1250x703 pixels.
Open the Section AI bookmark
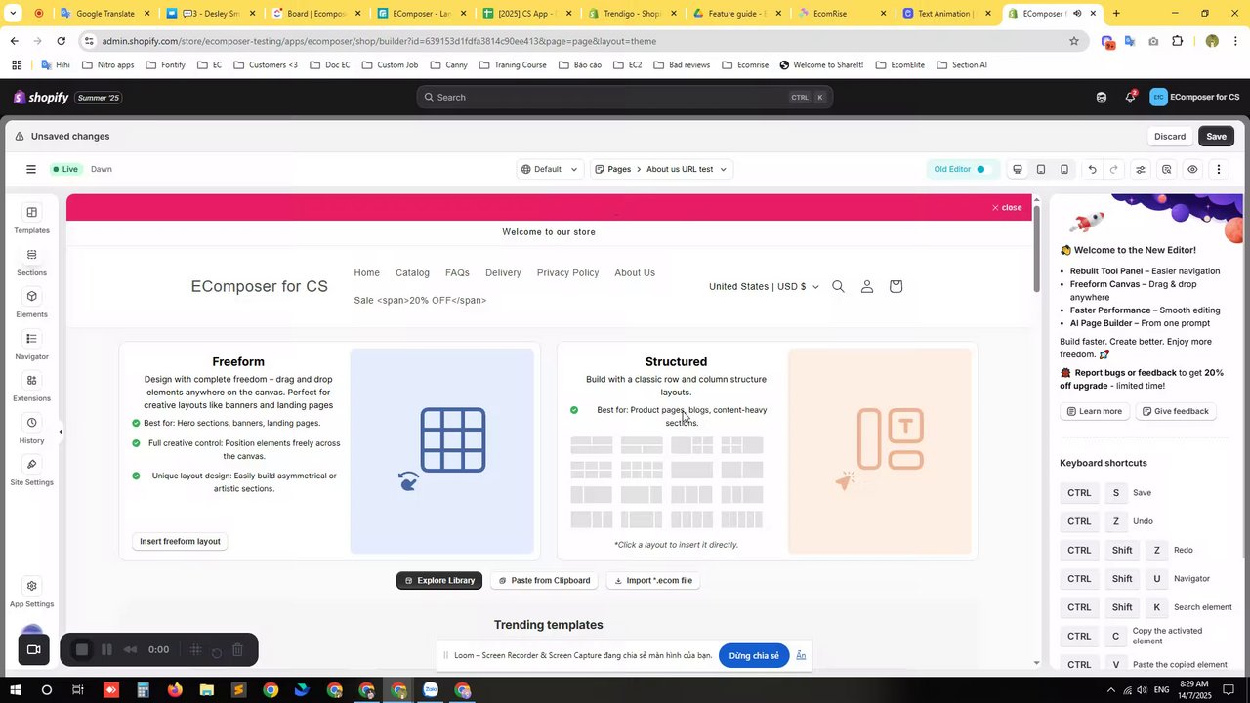[x=961, y=64]
